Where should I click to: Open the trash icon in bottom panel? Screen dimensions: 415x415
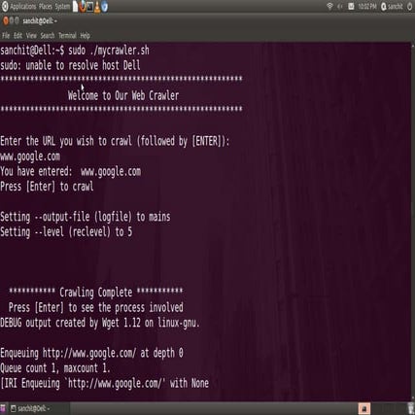[411, 408]
